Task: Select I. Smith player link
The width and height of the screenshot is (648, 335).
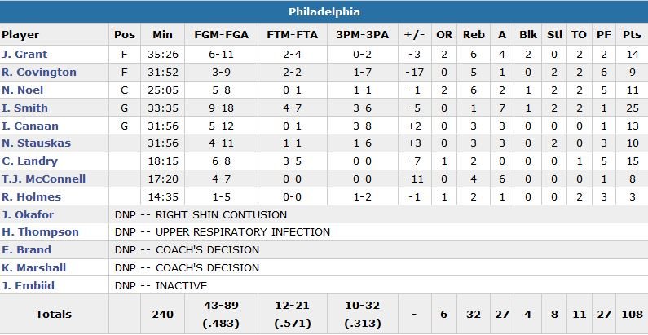Action: pyautogui.click(x=24, y=108)
